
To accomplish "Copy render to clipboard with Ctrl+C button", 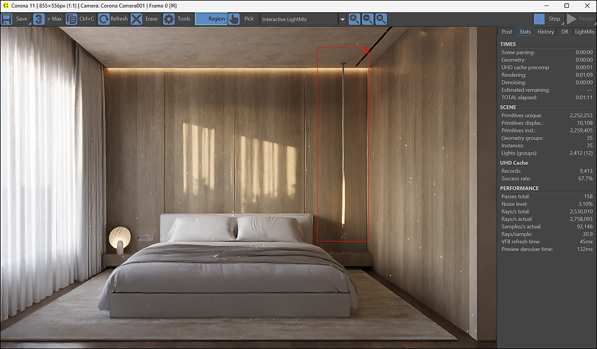I will click(80, 19).
